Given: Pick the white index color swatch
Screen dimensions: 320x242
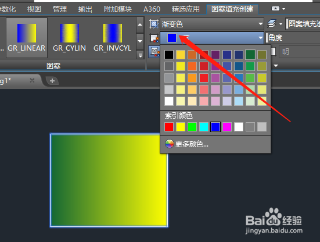Looking at the screenshot, I should coord(239,127).
